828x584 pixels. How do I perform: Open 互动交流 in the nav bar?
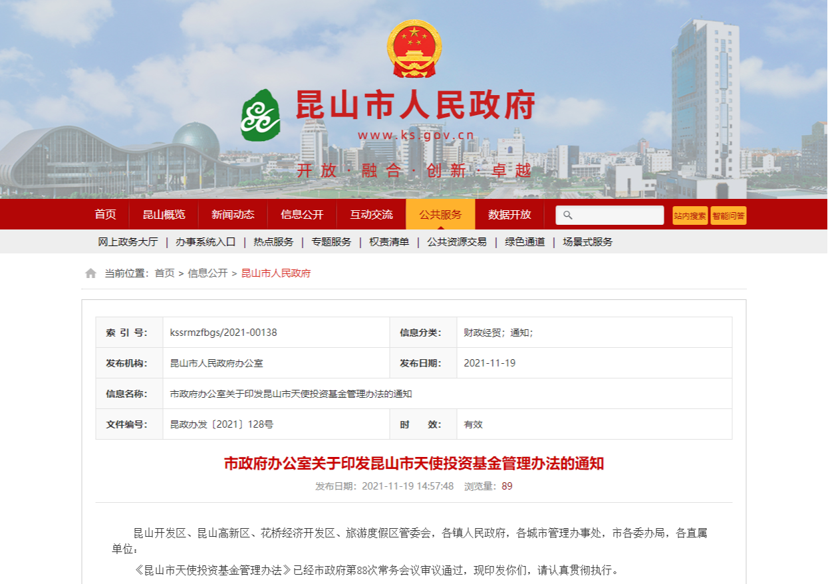371,214
